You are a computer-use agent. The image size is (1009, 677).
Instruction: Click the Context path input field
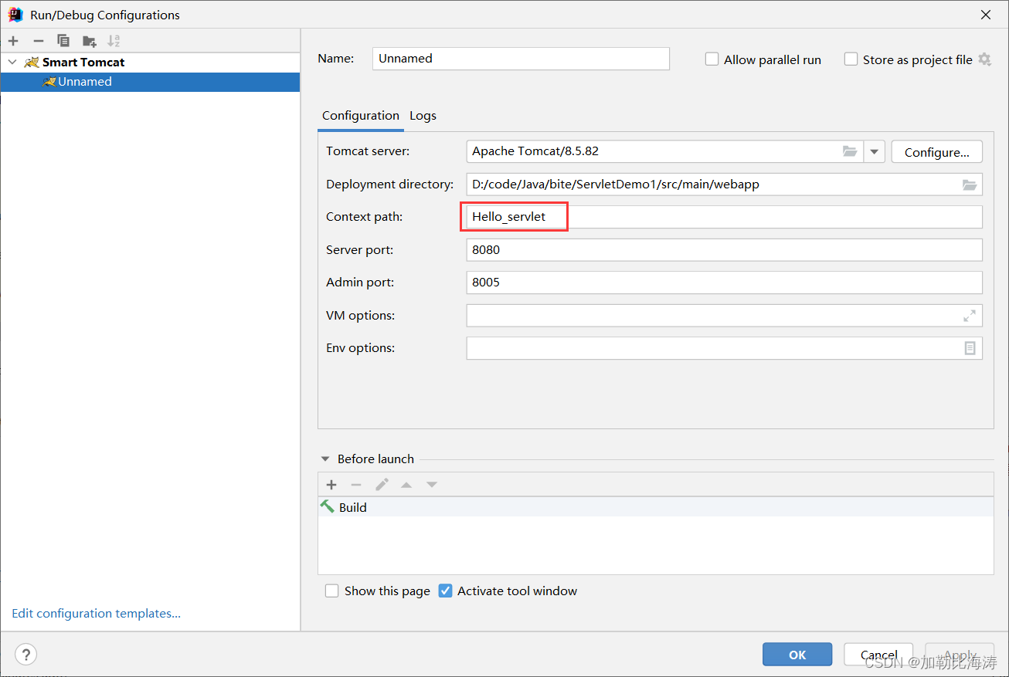coord(514,216)
